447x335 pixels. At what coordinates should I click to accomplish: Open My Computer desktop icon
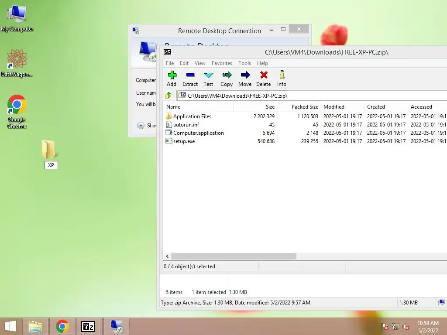point(17,18)
